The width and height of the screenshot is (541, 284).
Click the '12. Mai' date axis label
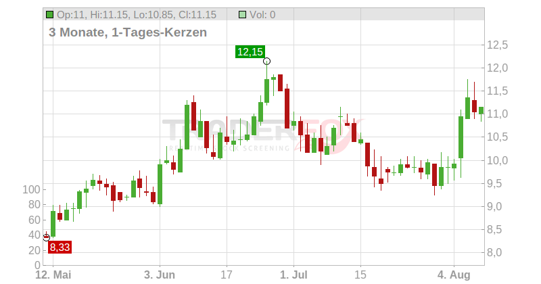[53, 275]
